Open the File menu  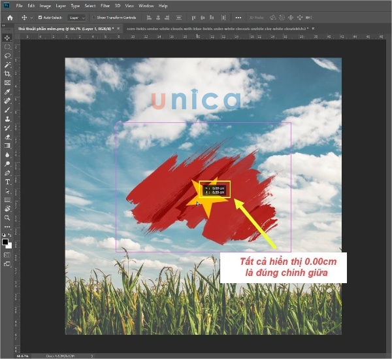(19, 5)
